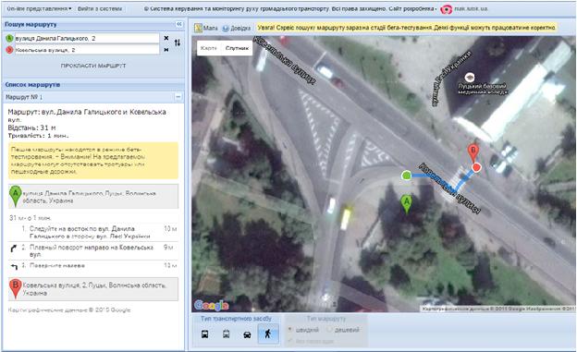The width and height of the screenshot is (577, 352).
Task: Select the trolleybus transport type icon
Action: (x=226, y=334)
